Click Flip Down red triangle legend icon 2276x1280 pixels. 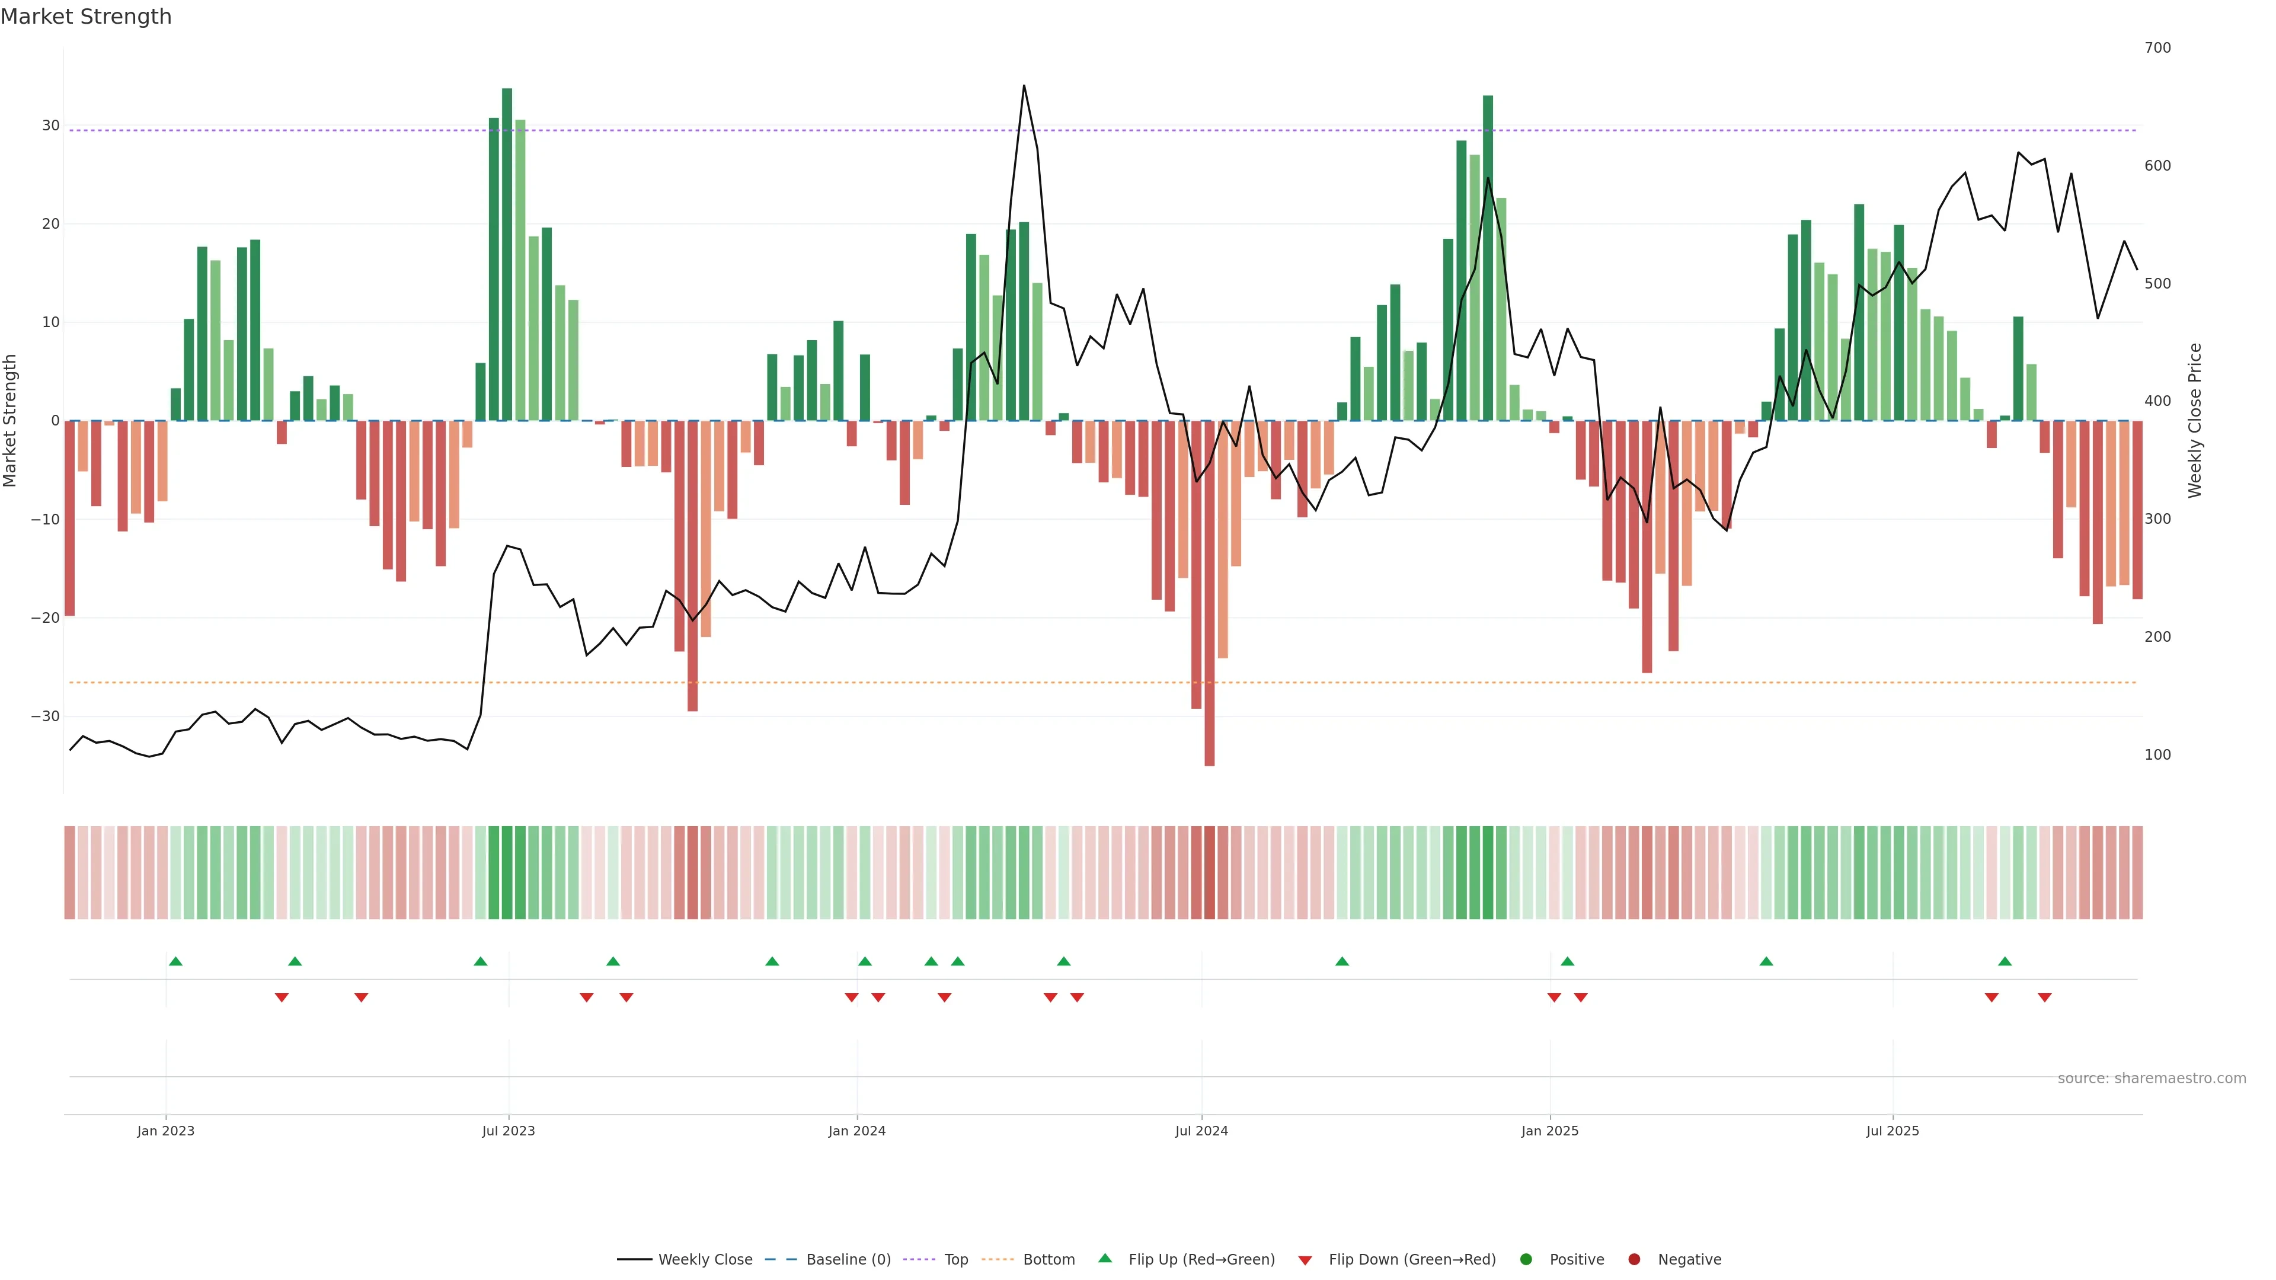tap(1305, 1260)
